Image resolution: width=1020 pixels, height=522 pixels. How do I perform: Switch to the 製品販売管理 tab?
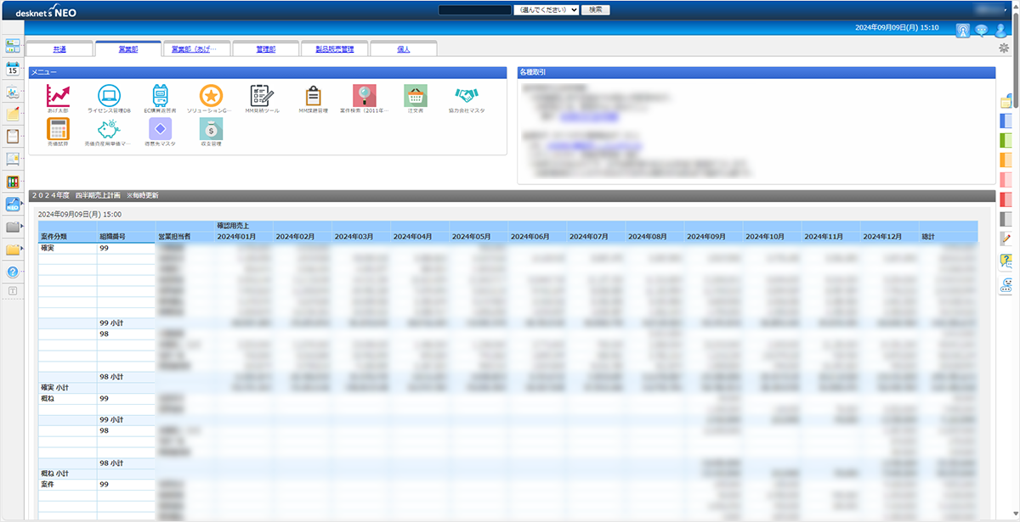point(334,49)
